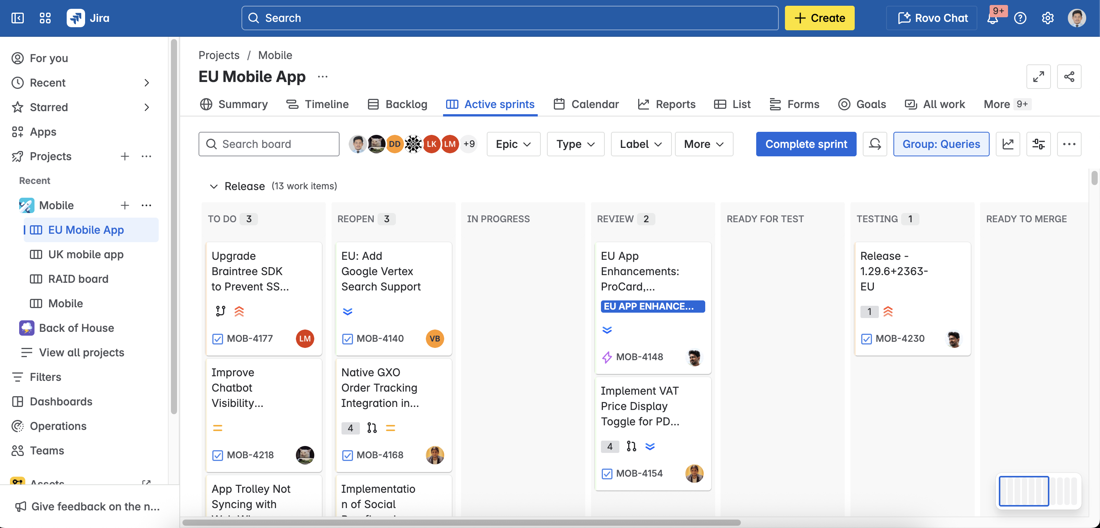This screenshot has height=528, width=1100.
Task: Open the Projects breadcrumb link
Action: coord(218,55)
